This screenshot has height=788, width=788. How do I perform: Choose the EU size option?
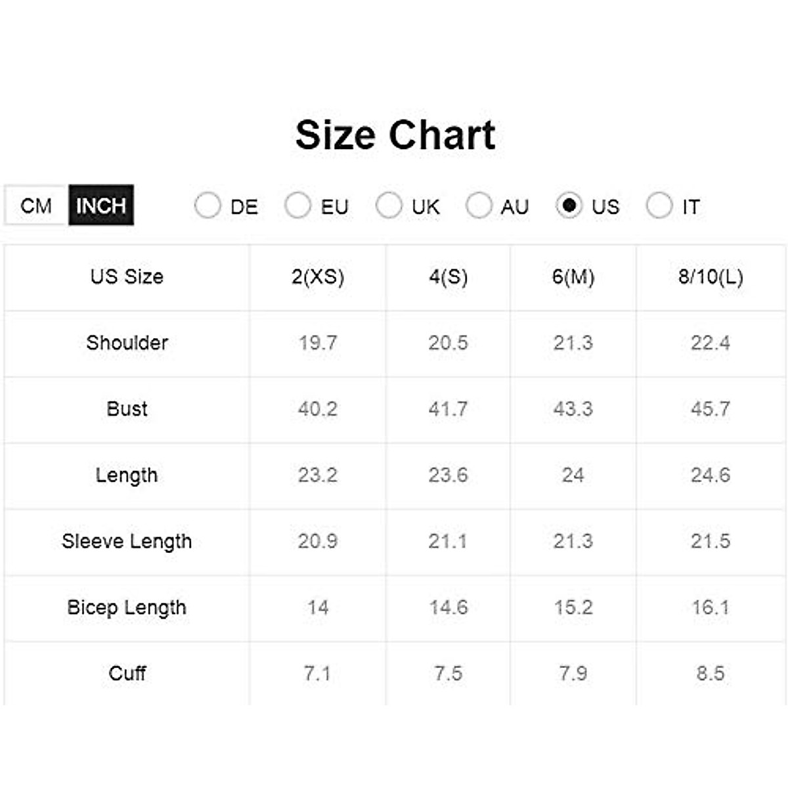[297, 206]
